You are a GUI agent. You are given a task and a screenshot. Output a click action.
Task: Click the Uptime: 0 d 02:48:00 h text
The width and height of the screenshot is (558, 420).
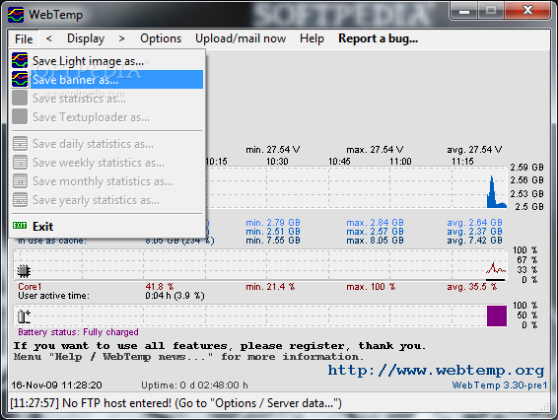point(194,385)
